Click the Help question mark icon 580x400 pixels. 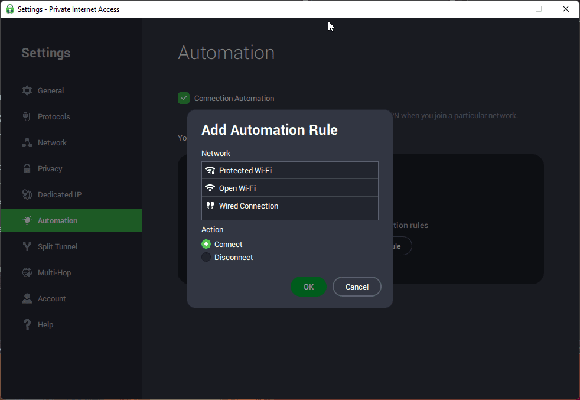click(27, 324)
